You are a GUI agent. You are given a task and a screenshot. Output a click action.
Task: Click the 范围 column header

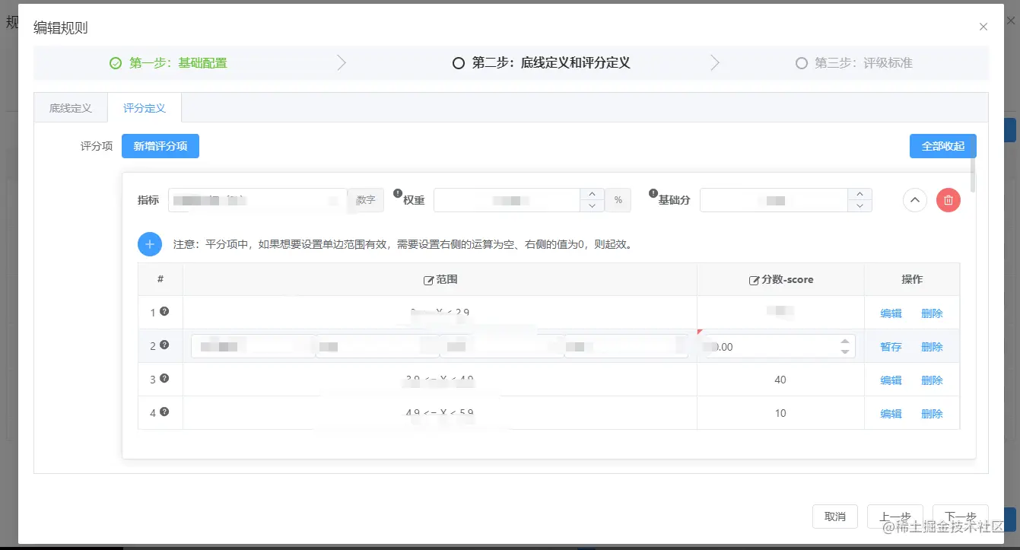point(440,280)
